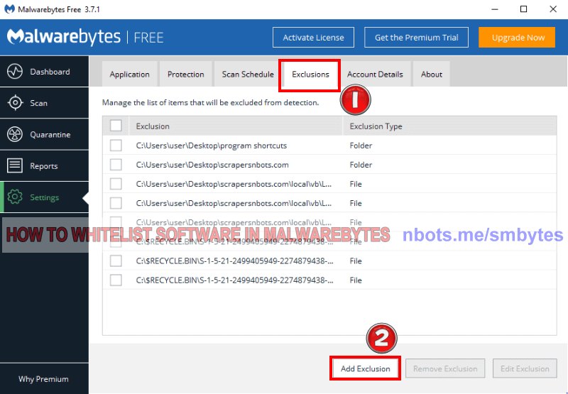Maximize the Malwarebytes window
The width and height of the screenshot is (568, 394).
(x=523, y=9)
